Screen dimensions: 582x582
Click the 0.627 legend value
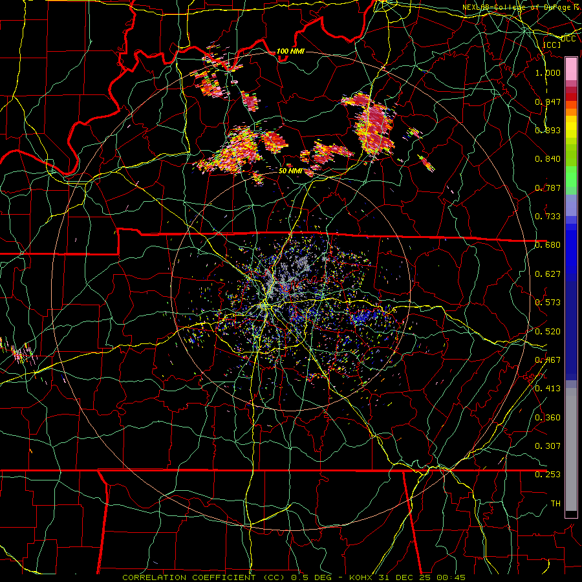pos(548,274)
